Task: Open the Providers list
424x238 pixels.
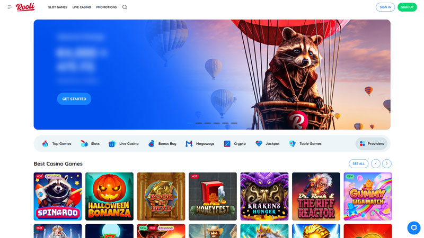Action: pos(372,143)
